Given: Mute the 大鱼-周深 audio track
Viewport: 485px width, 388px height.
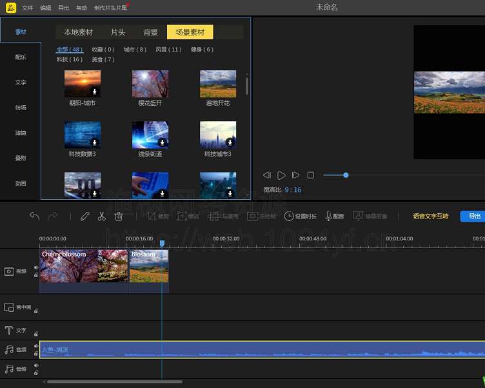Looking at the screenshot, I should tap(36, 346).
